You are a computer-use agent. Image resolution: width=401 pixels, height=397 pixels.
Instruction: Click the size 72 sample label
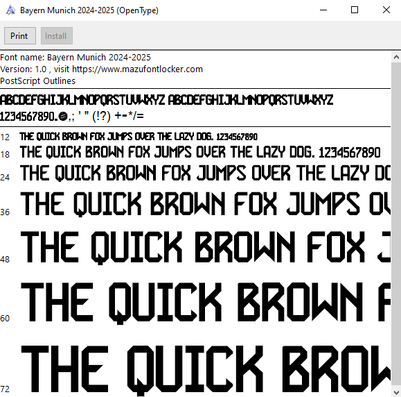[x=5, y=389]
